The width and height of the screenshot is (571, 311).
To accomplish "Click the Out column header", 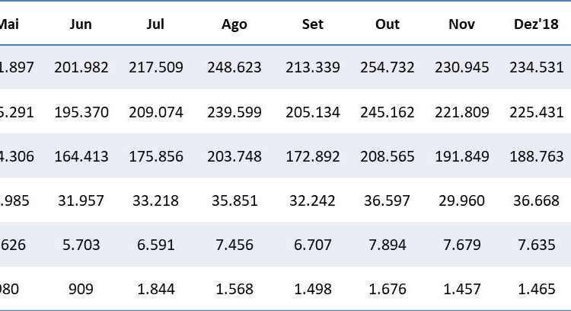I will pyautogui.click(x=388, y=24).
